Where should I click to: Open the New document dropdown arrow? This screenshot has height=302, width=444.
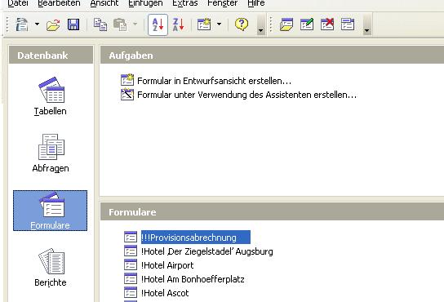click(x=37, y=24)
